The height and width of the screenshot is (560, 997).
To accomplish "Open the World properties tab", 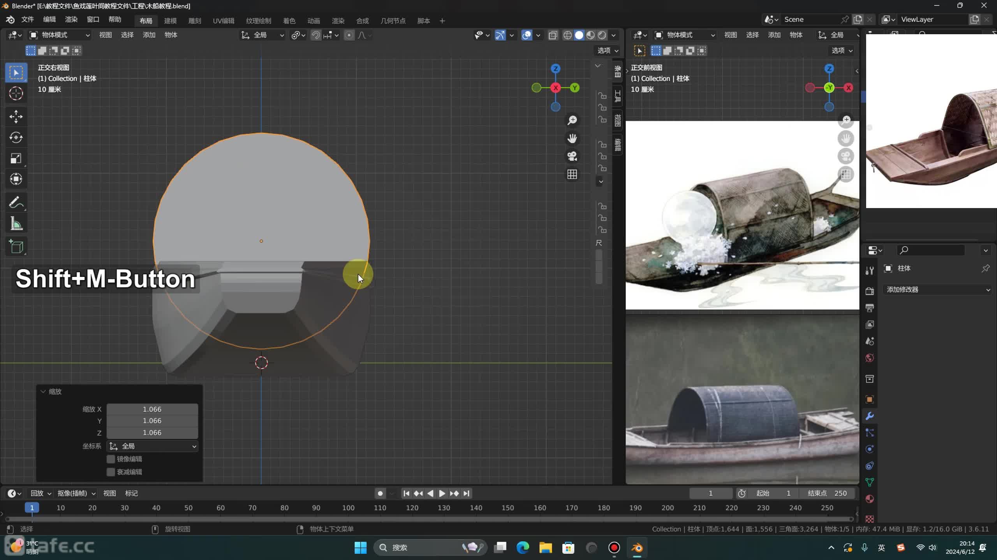I will click(870, 358).
